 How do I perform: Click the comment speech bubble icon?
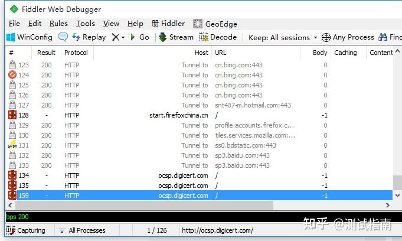coord(63,37)
